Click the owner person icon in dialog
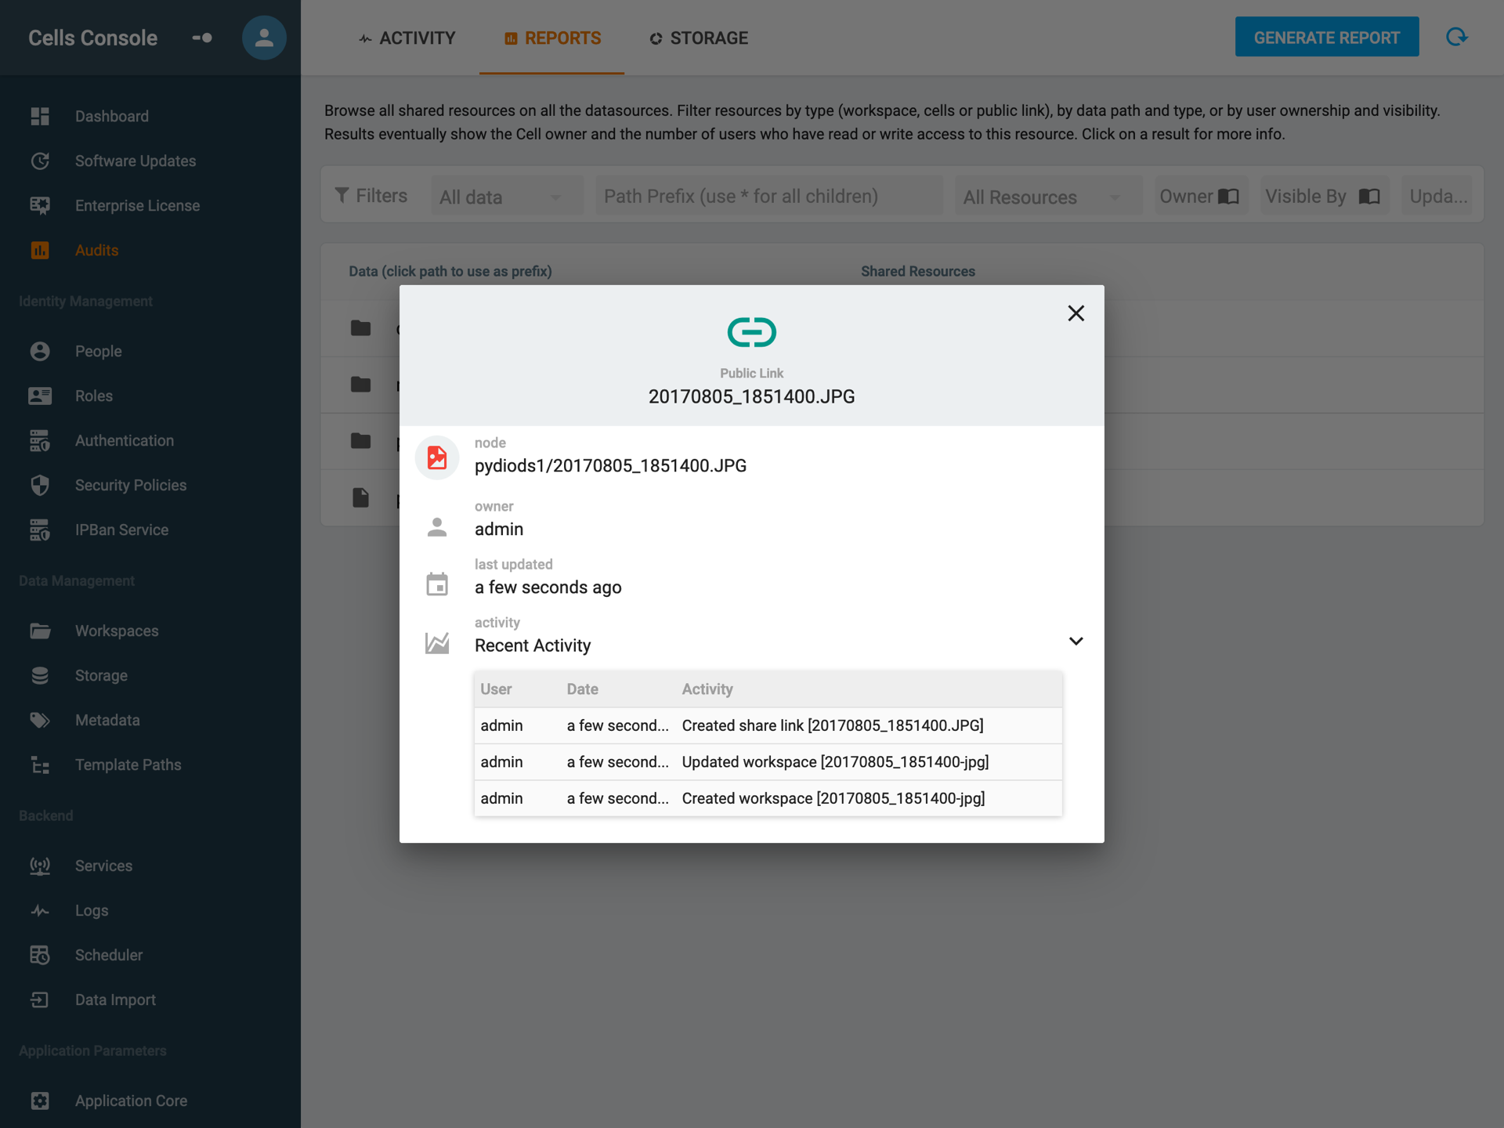This screenshot has width=1504, height=1128. click(x=437, y=527)
